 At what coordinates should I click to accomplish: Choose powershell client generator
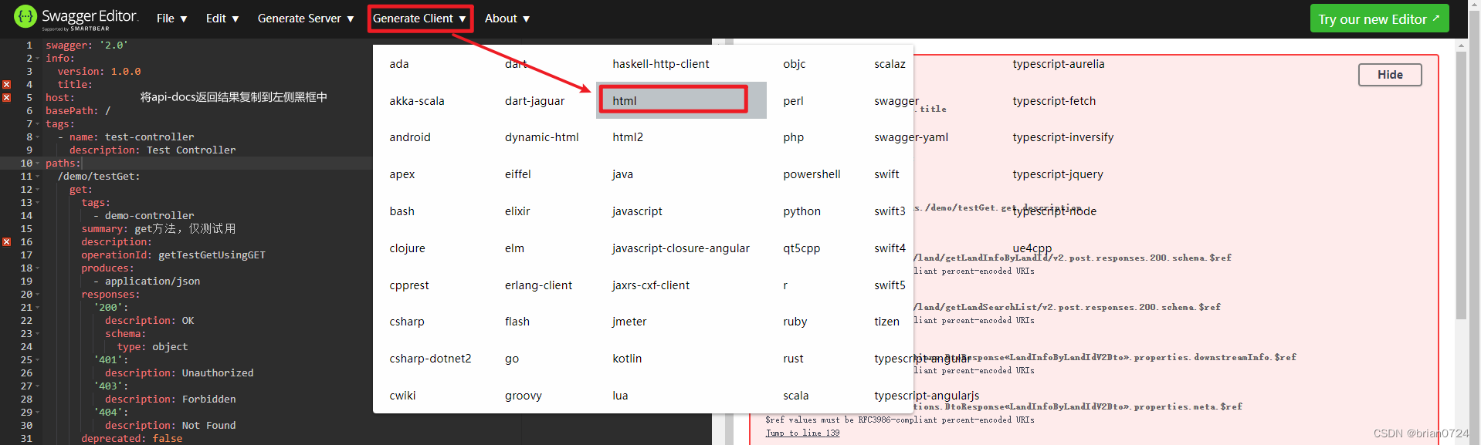click(812, 174)
